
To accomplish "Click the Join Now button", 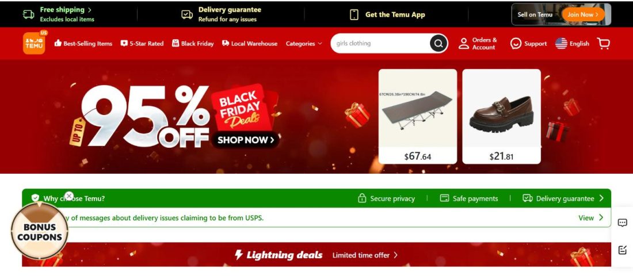I will tap(582, 14).
